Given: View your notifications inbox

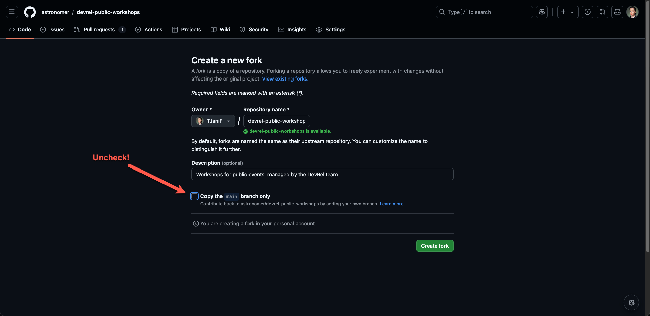Looking at the screenshot, I should point(617,12).
